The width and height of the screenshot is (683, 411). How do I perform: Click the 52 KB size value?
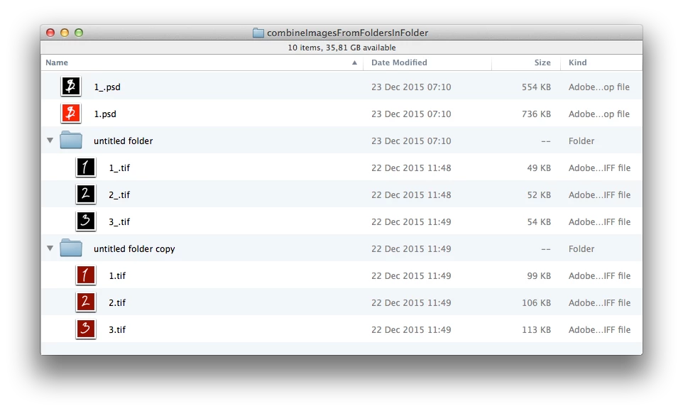pos(539,194)
